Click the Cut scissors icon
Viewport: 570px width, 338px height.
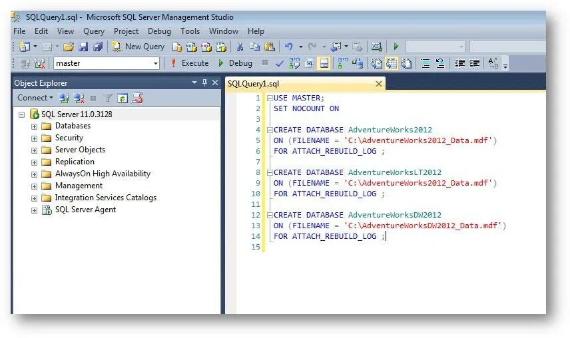point(240,47)
